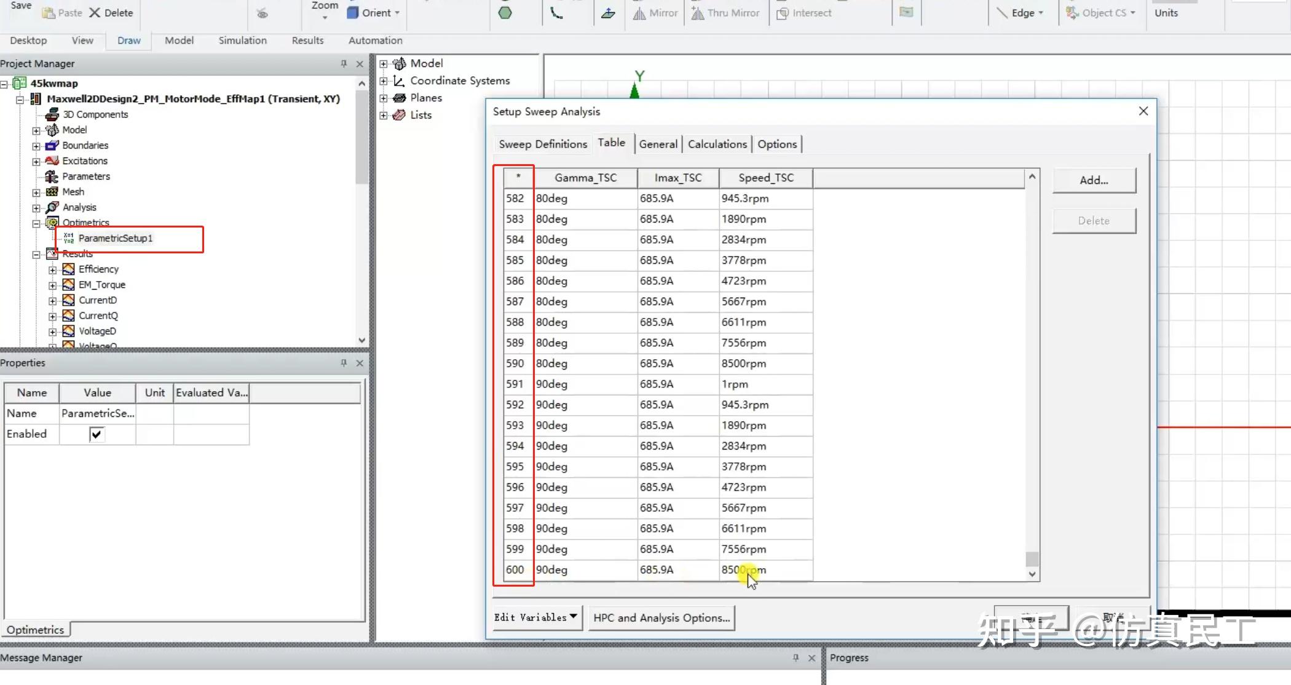Open the Simulation ribbon tab
This screenshot has height=685, width=1291.
[x=242, y=40]
